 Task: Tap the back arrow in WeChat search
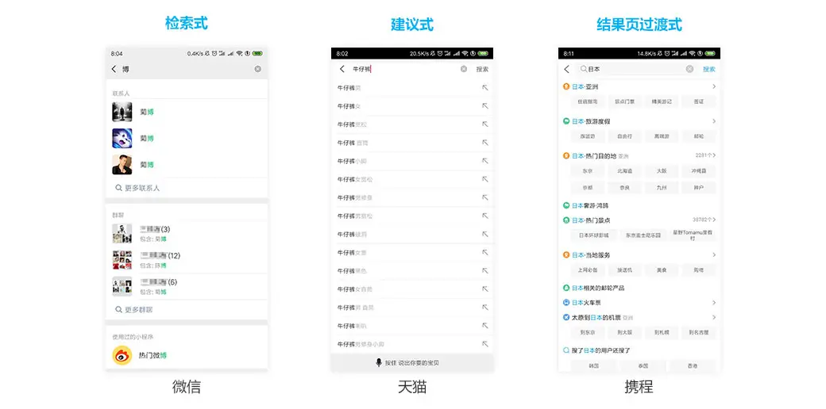(x=114, y=69)
